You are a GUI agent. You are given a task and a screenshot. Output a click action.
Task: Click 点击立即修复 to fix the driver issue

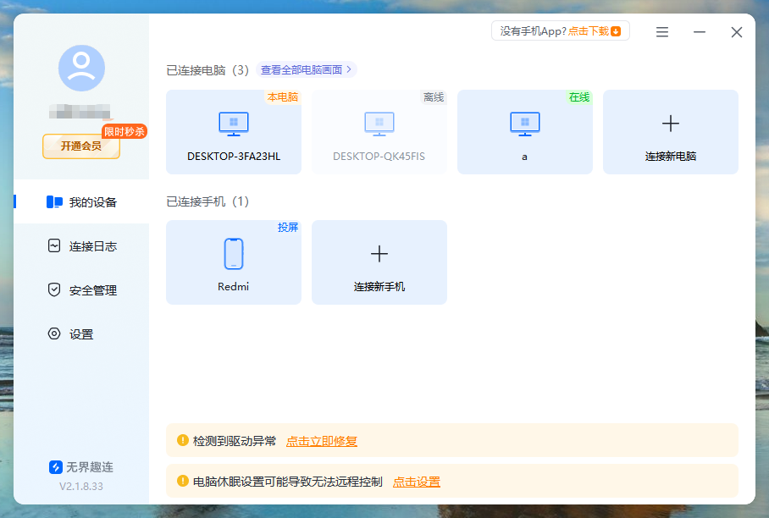pyautogui.click(x=320, y=441)
